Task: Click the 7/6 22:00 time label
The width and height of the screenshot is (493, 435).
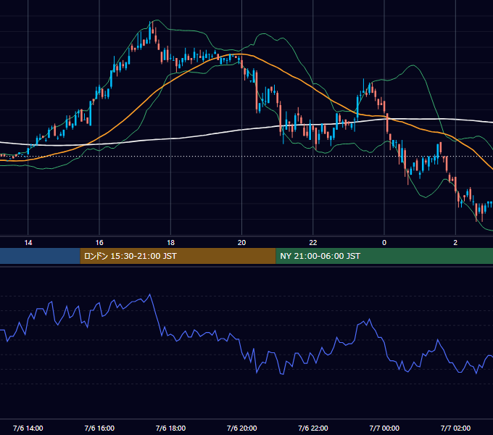Action: click(x=313, y=428)
